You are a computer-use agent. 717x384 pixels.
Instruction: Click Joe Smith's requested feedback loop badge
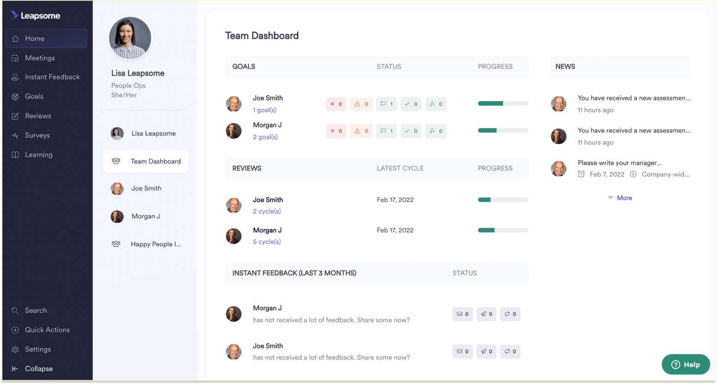[x=510, y=351]
